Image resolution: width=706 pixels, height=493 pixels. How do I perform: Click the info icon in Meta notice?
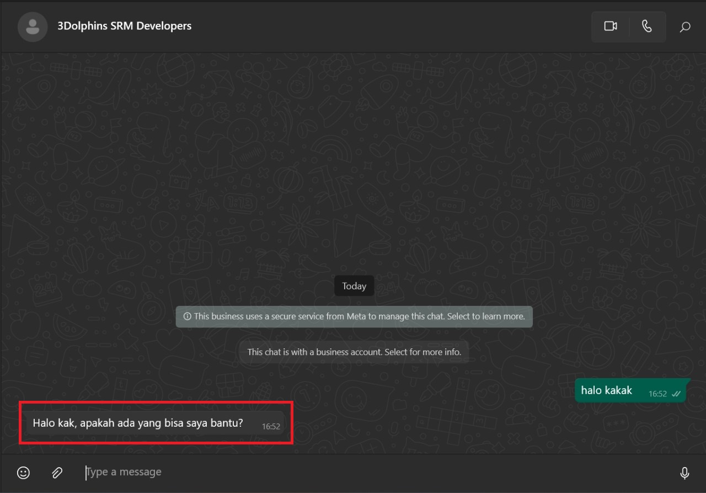pos(187,317)
